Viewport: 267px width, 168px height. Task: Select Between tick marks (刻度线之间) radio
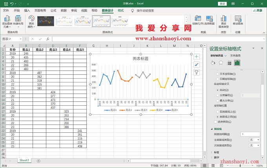[x=218, y=117]
